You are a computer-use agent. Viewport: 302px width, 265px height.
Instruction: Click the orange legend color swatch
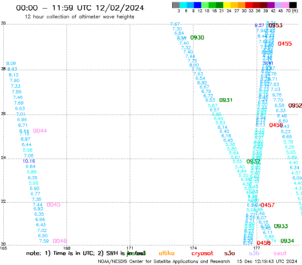241,5
